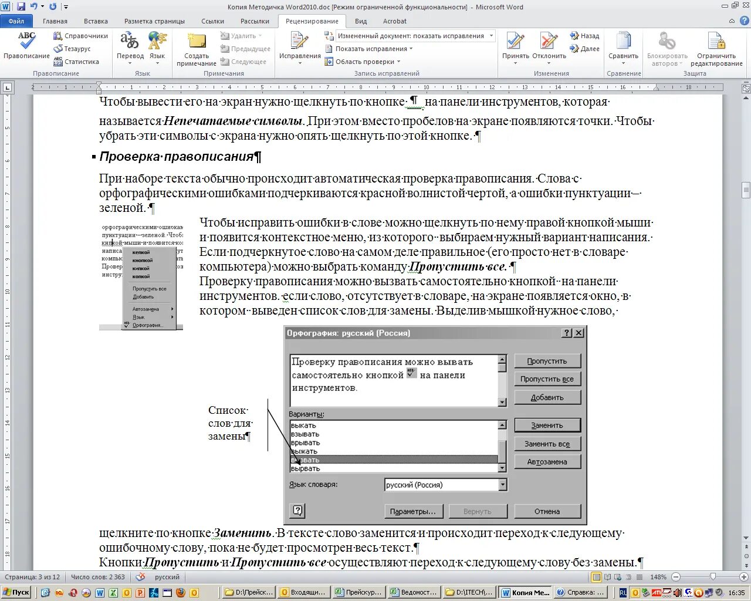Click the zoom slider handle
751x601 pixels.
712,577
